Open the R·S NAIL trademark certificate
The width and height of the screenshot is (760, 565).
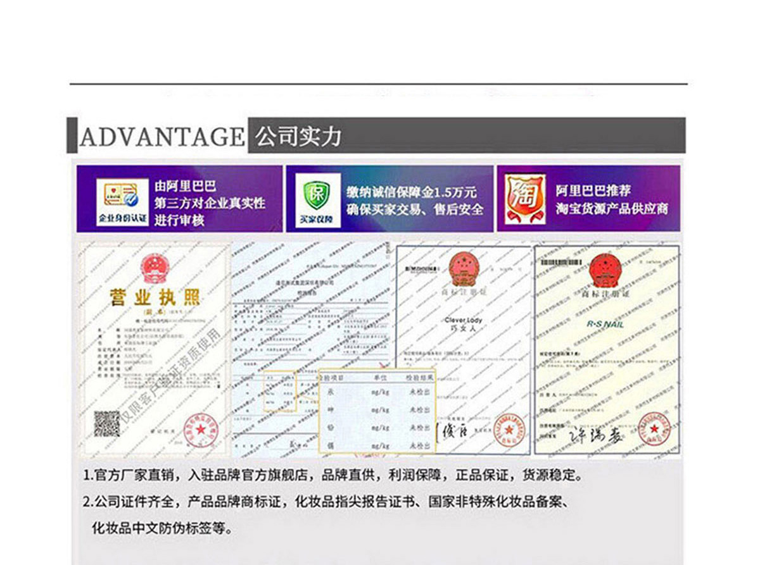[x=607, y=349]
